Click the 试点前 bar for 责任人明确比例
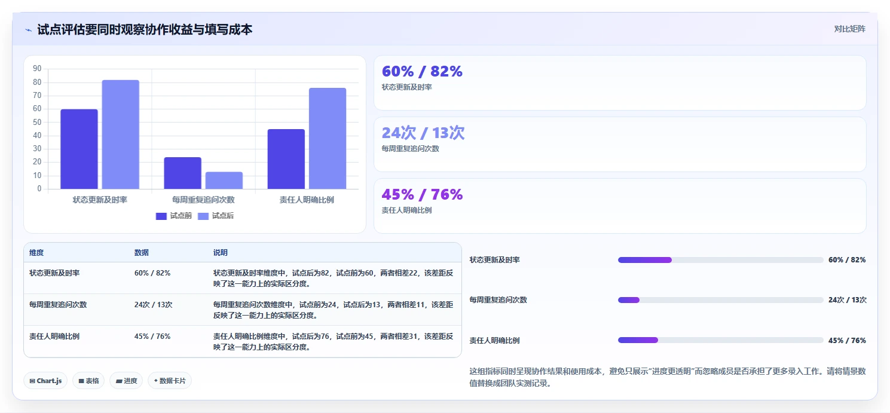This screenshot has width=890, height=413. pyautogui.click(x=286, y=159)
